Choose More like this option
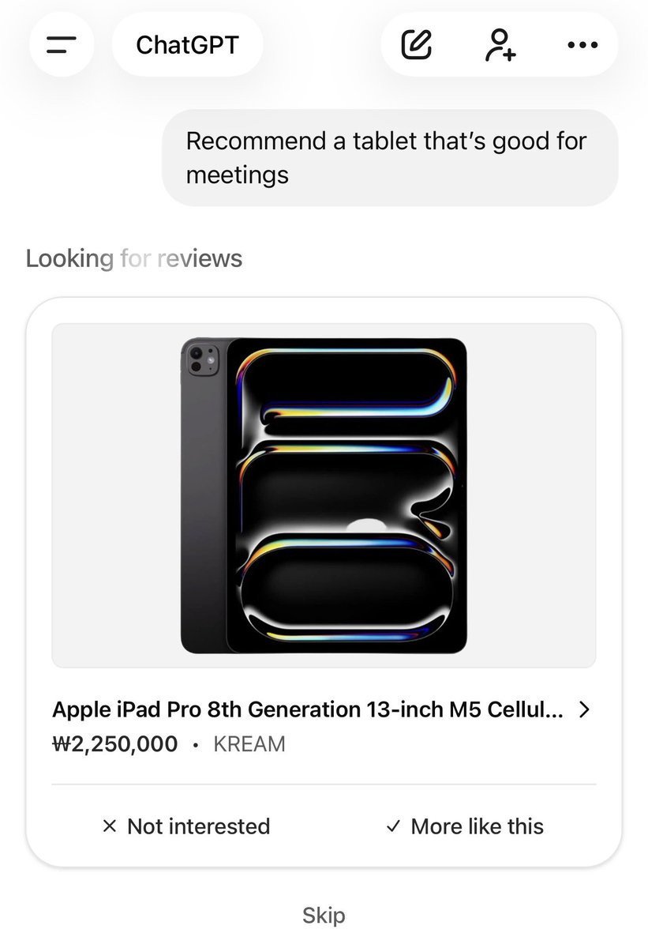Image resolution: width=648 pixels, height=948 pixels. tap(464, 826)
